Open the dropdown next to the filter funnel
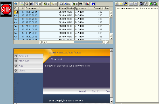Viewport: 159px width, 104px height. pos(40,4)
